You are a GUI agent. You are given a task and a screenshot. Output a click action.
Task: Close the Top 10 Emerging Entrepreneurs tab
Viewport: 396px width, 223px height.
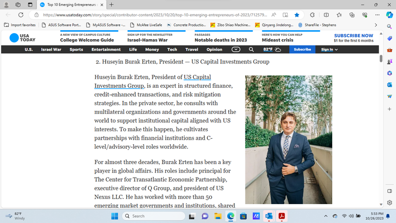point(102,5)
